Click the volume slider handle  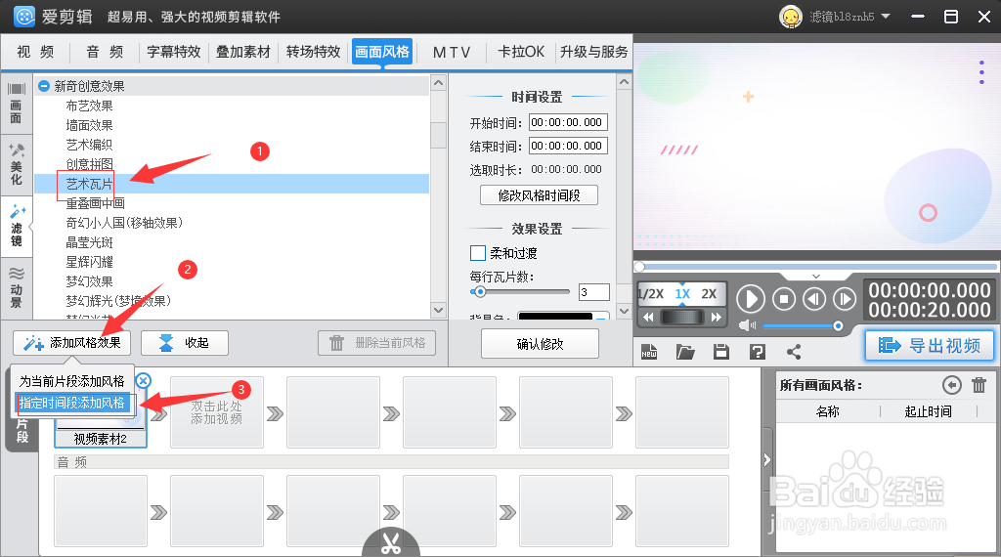pos(838,326)
